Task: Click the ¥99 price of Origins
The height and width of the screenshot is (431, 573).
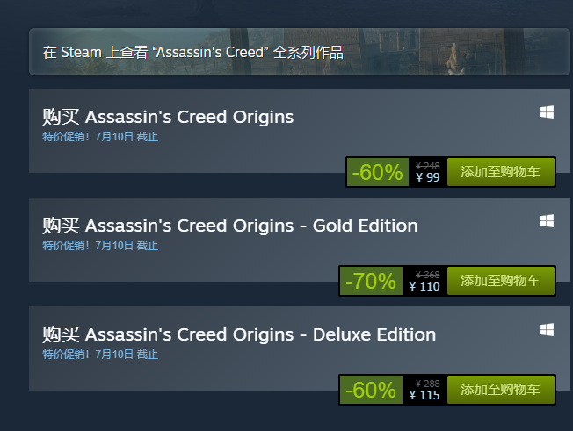Action: (x=427, y=177)
